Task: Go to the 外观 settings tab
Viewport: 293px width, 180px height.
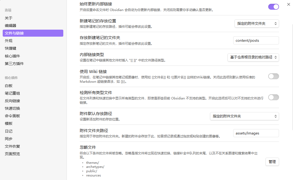Action: pos(9,41)
